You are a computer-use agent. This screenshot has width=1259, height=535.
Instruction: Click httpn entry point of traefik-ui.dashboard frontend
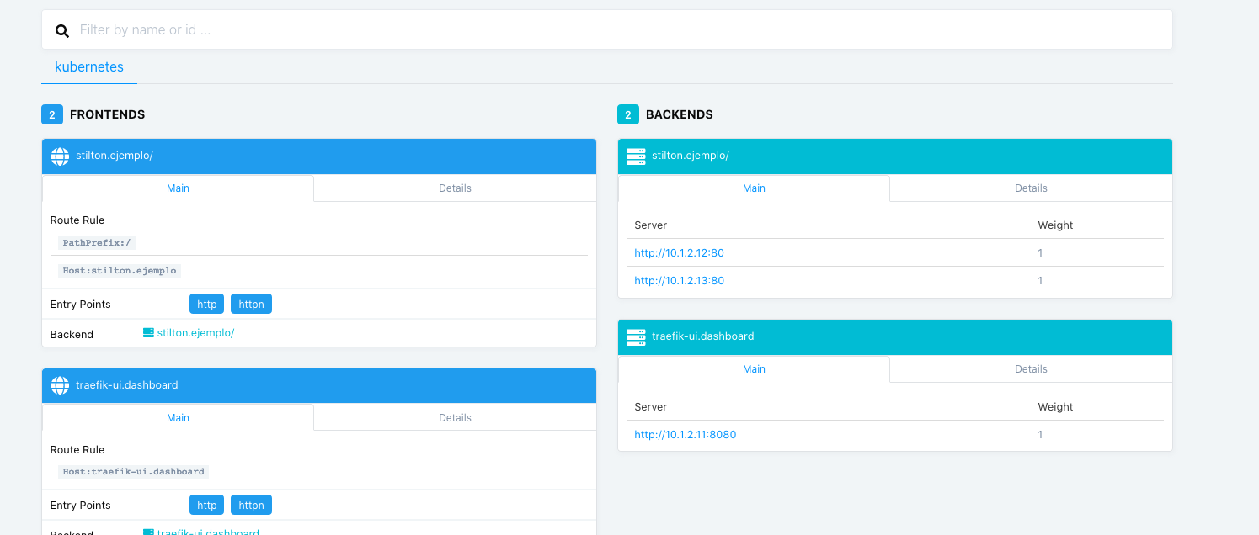251,505
